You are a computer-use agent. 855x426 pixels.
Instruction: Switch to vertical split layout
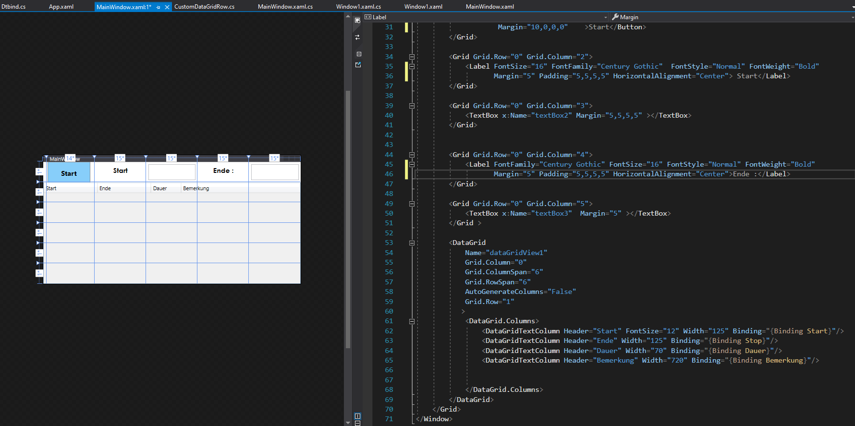pyautogui.click(x=357, y=416)
